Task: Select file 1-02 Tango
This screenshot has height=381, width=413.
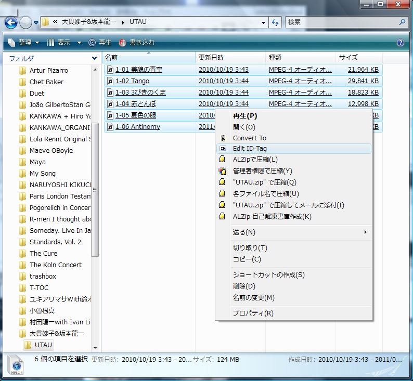Action: (x=132, y=81)
